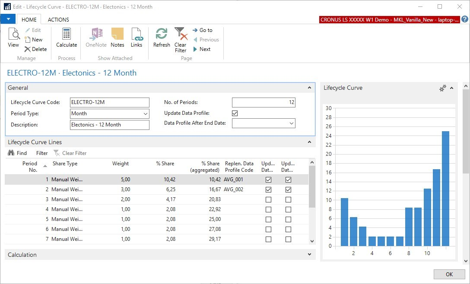
Task: Click the Lifecycle Curve chart settings gear
Action: click(x=442, y=88)
